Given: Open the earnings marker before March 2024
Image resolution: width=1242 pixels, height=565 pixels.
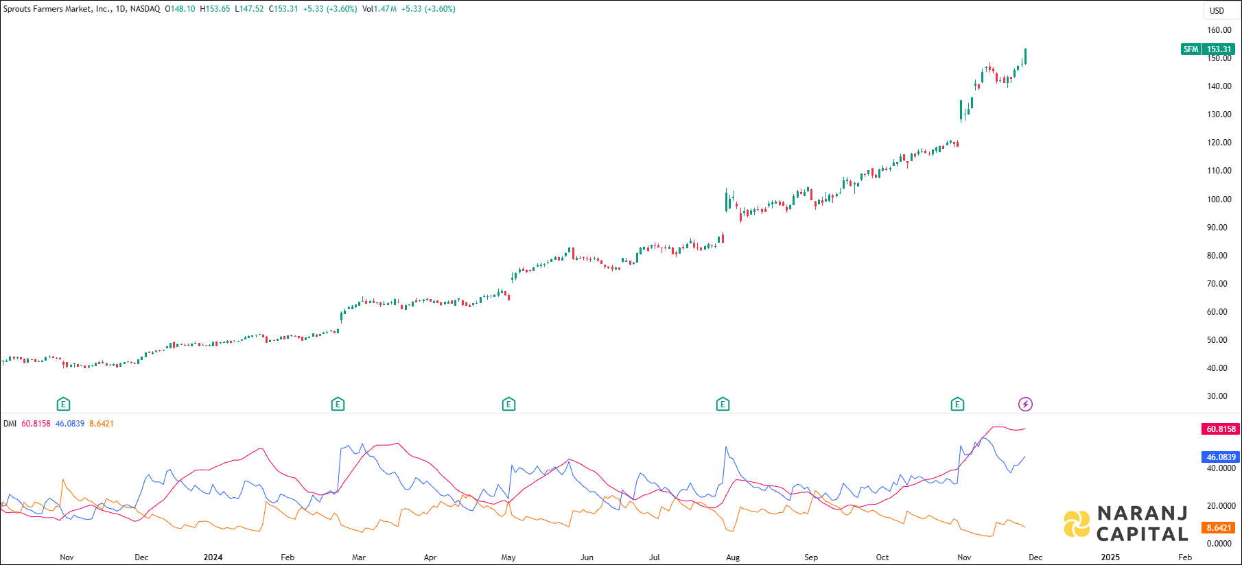Looking at the screenshot, I should click(338, 404).
